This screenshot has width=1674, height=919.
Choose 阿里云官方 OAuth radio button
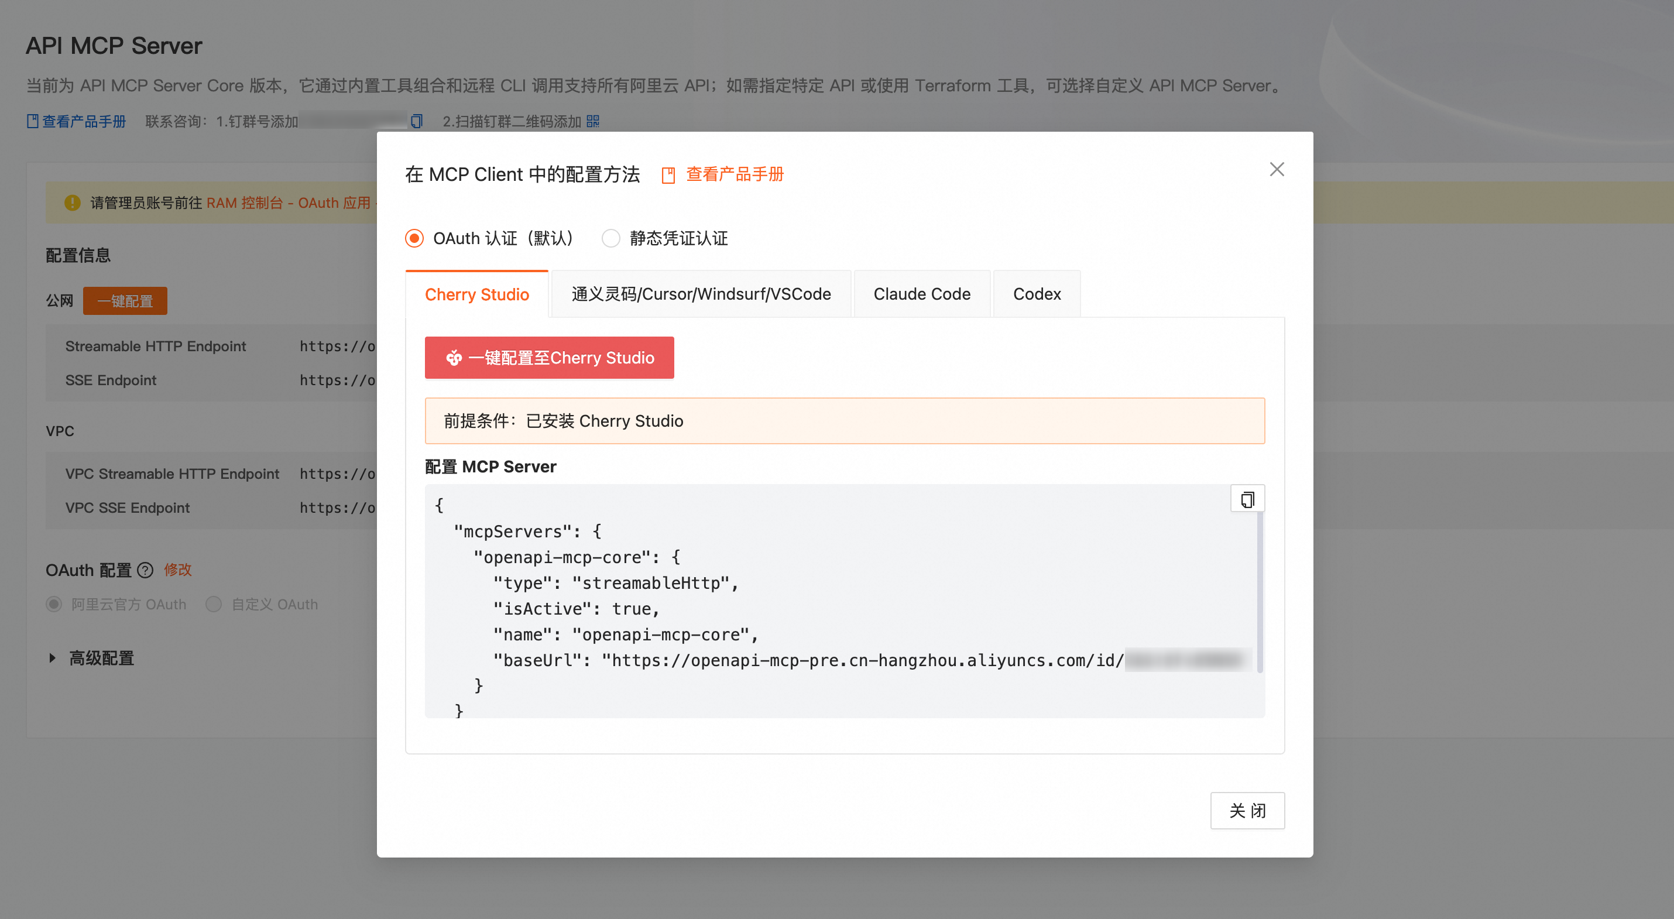54,605
